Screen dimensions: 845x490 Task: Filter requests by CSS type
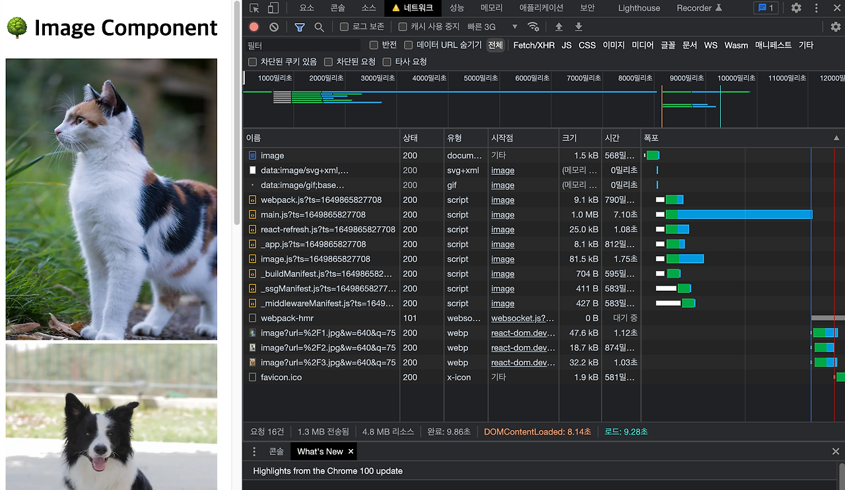click(587, 46)
